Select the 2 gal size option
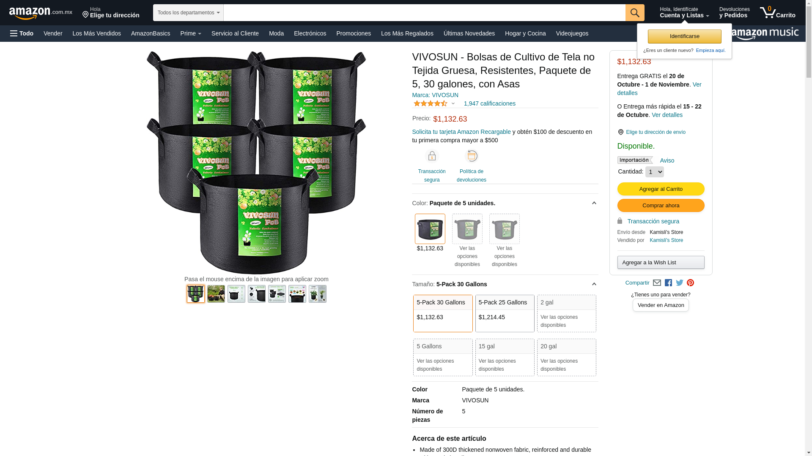 (x=566, y=313)
